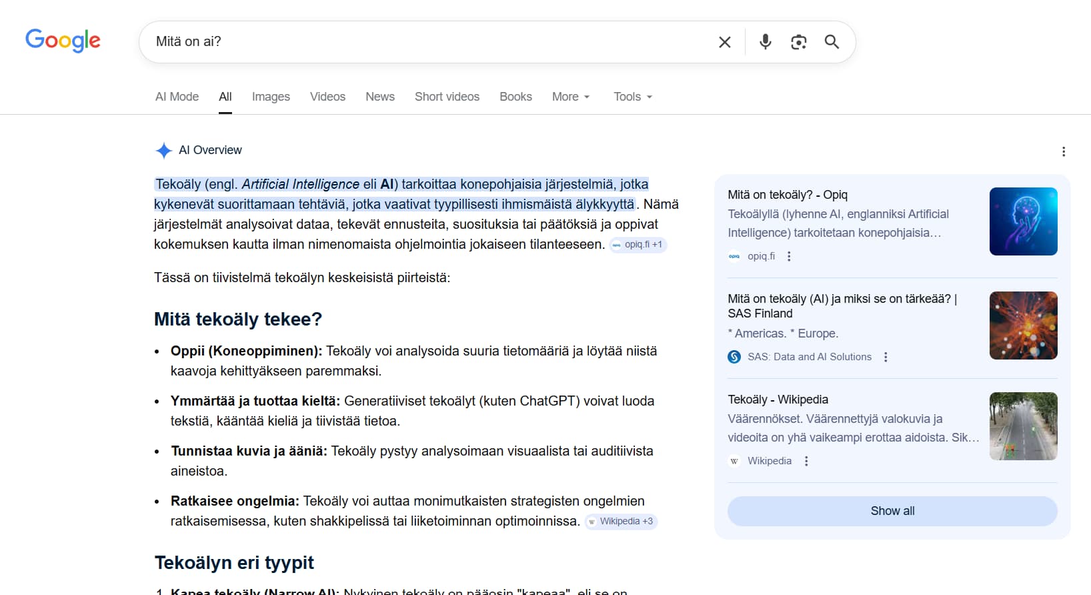Open the 'Mitä on tekoäly? - Opiq' link

pyautogui.click(x=787, y=195)
